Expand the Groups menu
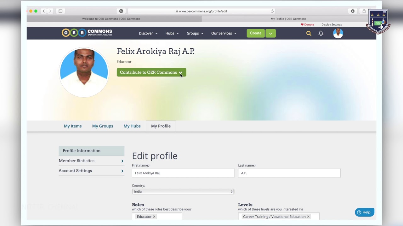Viewport: 403px width, 226px height. [x=195, y=33]
